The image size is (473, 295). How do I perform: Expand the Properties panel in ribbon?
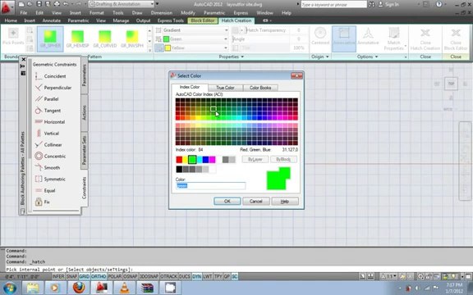click(x=231, y=57)
